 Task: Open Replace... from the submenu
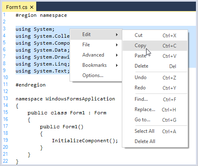pos(155,109)
